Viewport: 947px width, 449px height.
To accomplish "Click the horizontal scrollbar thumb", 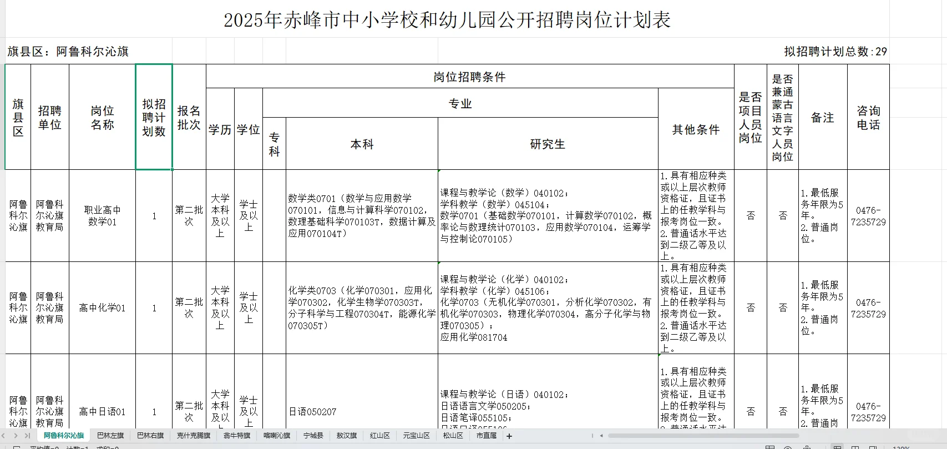I will 703,436.
